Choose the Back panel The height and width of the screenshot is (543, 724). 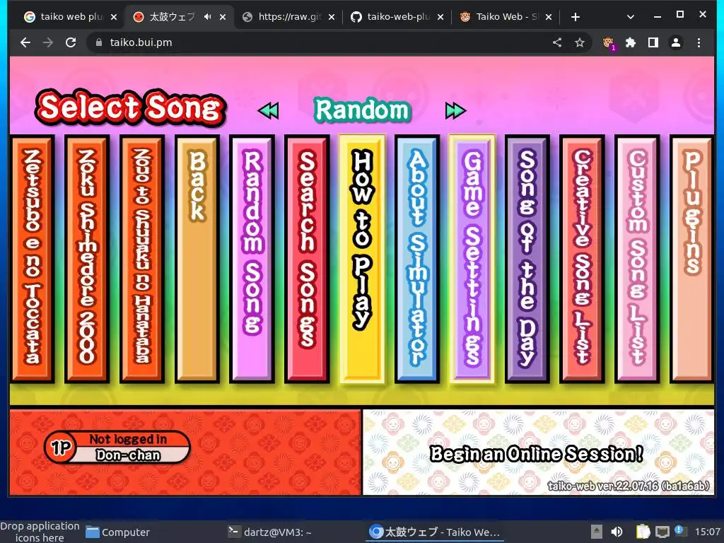[197, 259]
